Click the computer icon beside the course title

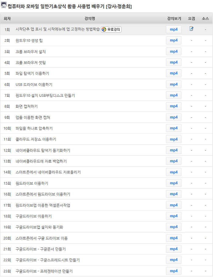(4, 5)
